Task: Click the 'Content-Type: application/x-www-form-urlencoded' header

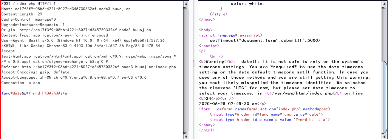Action: 55,35
